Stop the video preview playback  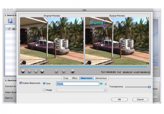click(36, 71)
